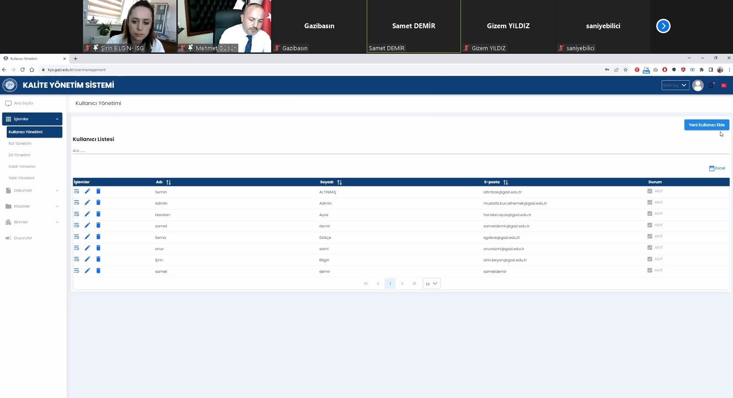The image size is (733, 398).
Task: Toggle Aktif checkbox for sametdemir@gazi.edu.tr row
Action: click(650, 225)
